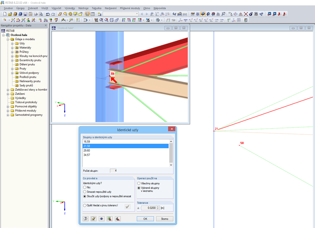This screenshot has width=315, height=228.
Task: Click the print preview icon
Action: 41,14
